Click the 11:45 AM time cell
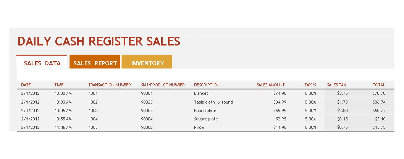The image size is (404, 159). tap(63, 127)
